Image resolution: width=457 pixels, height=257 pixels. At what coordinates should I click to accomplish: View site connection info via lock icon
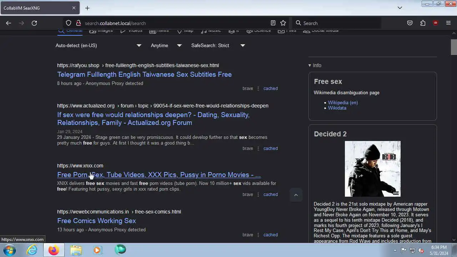coord(79,23)
